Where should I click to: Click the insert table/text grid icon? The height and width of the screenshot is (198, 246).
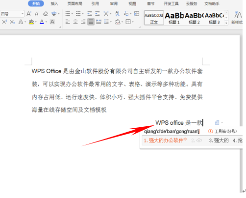pos(137,14)
